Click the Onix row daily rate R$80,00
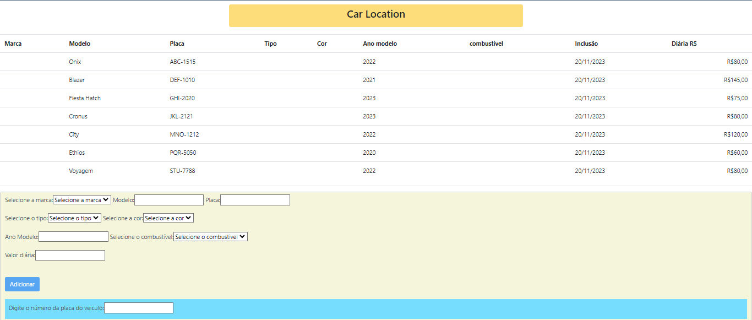752x320 pixels. 738,62
